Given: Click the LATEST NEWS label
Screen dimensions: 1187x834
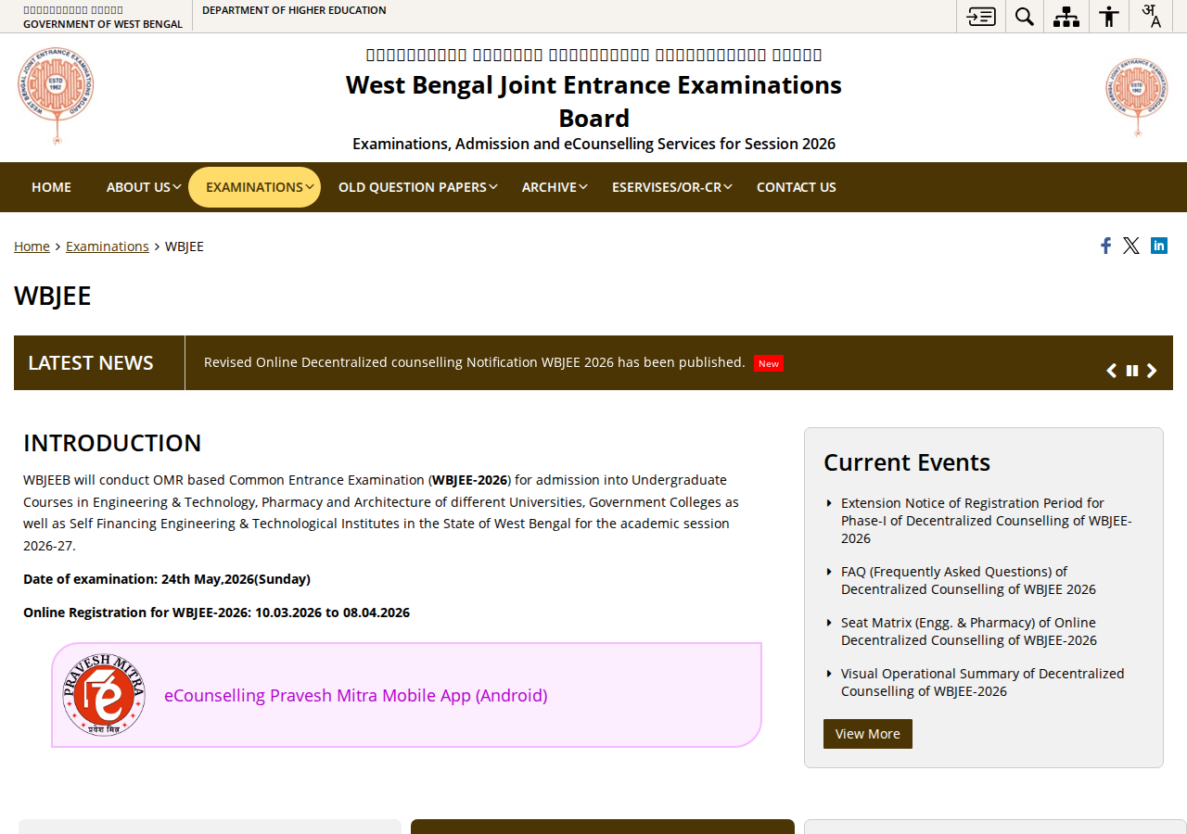Looking at the screenshot, I should 91,362.
